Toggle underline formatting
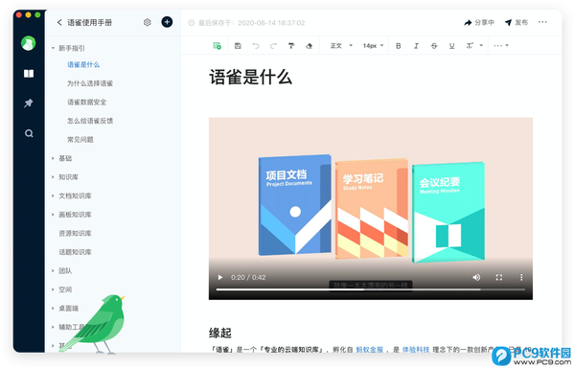This screenshot has height=369, width=575. [451, 46]
